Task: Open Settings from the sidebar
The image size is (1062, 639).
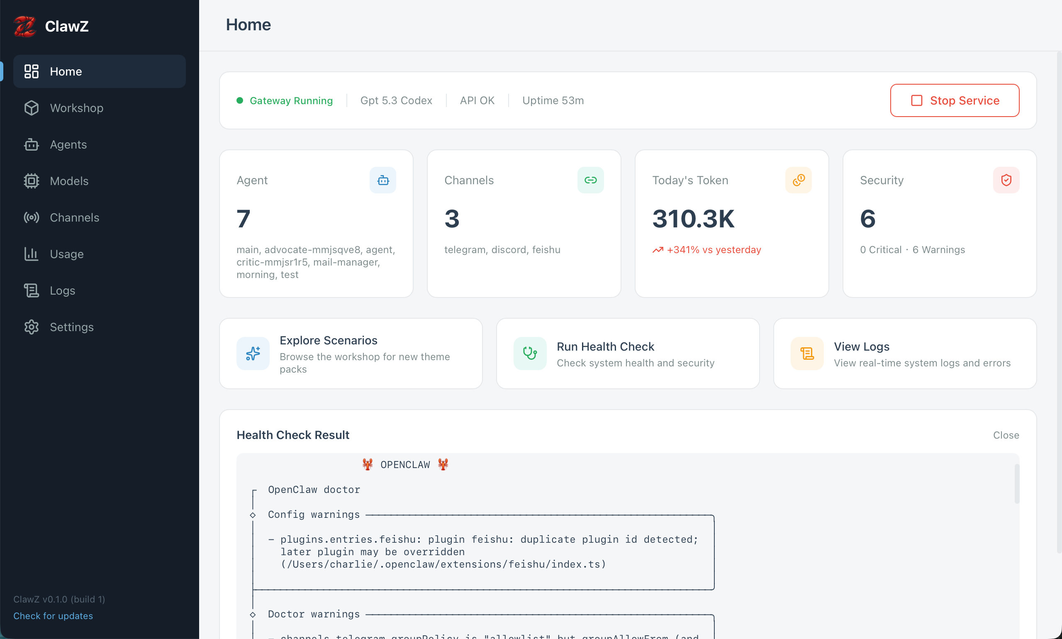Action: point(71,327)
